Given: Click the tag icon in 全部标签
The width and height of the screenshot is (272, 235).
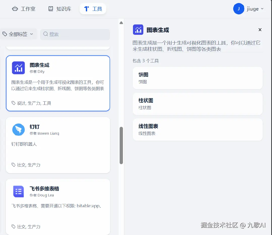Looking at the screenshot, I should point(5,34).
